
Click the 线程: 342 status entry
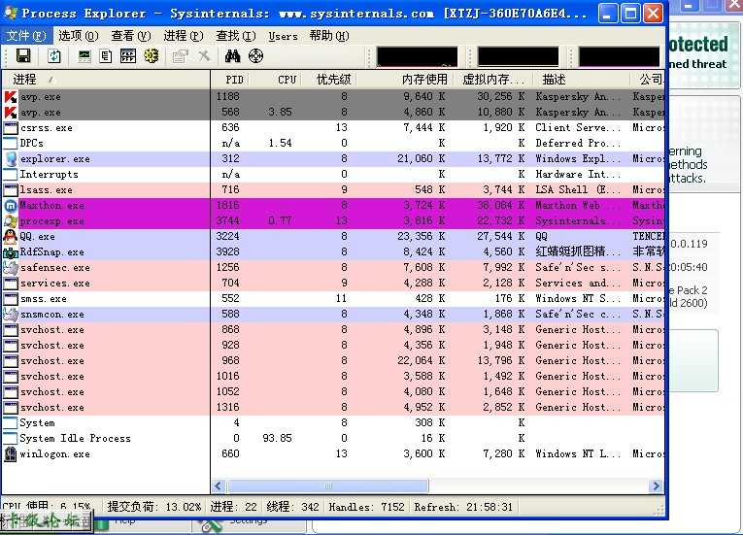pyautogui.click(x=292, y=507)
